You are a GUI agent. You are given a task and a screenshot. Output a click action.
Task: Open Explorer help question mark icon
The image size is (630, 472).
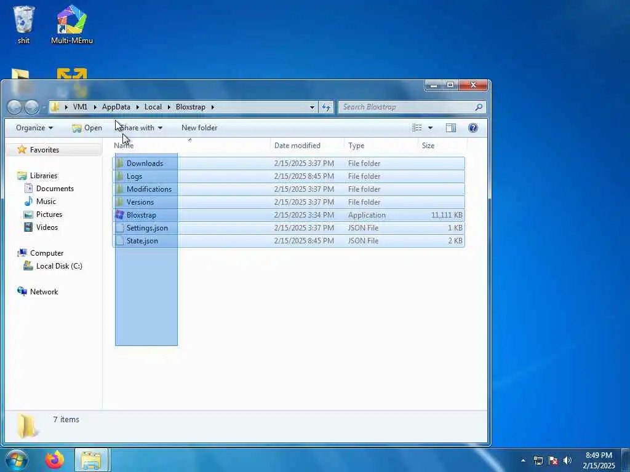point(473,128)
